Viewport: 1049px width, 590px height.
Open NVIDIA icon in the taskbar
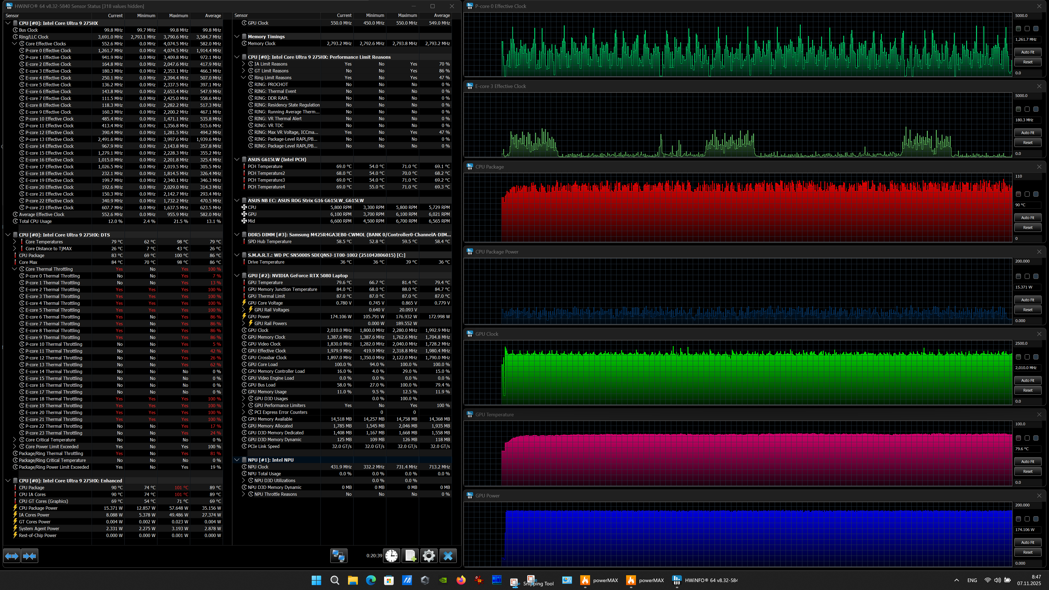(x=443, y=580)
